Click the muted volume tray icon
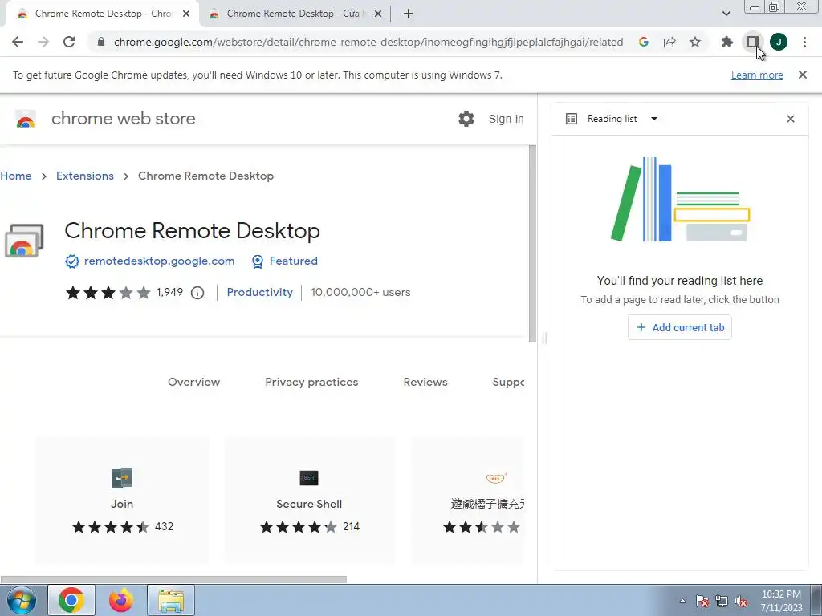 coord(741,601)
